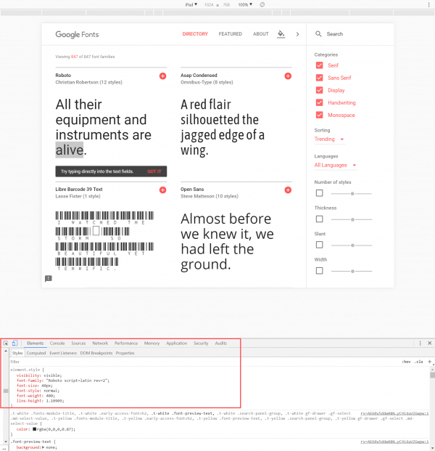The height and width of the screenshot is (451, 435).
Task: Open the All Languages dropdown
Action: click(336, 165)
